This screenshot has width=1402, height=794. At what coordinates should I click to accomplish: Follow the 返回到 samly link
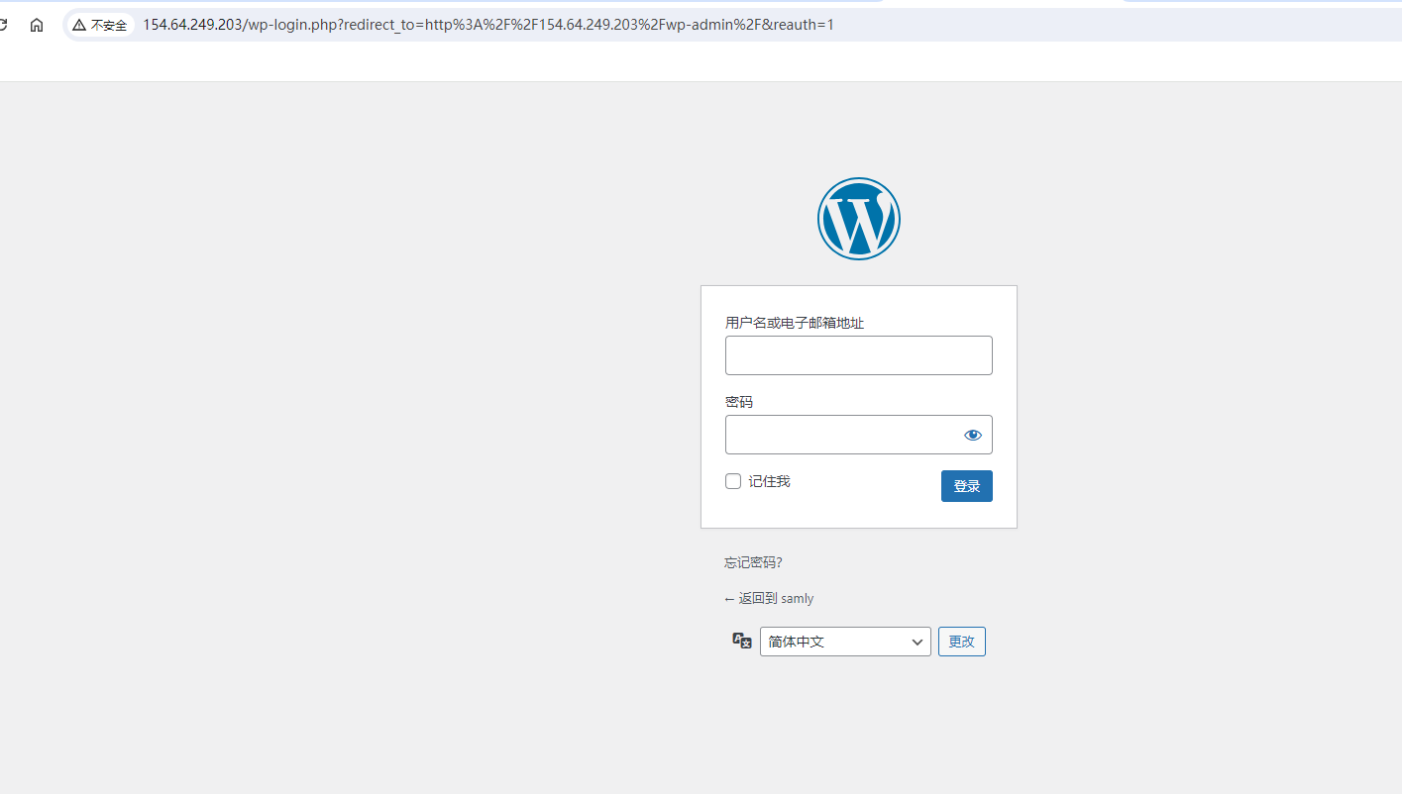769,598
